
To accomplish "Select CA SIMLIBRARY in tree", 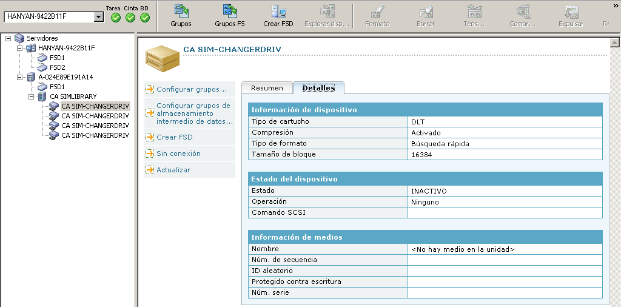I will (x=73, y=96).
